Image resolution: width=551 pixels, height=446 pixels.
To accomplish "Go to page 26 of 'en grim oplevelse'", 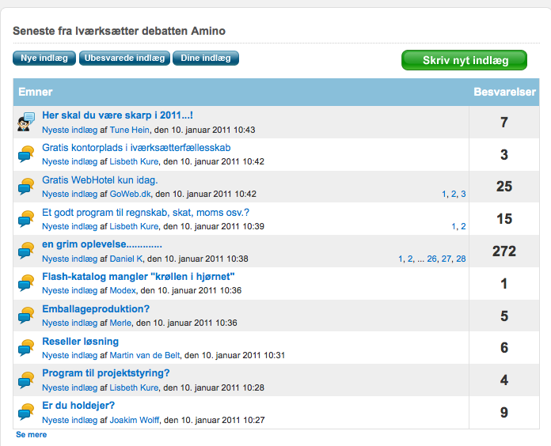I will click(x=432, y=259).
